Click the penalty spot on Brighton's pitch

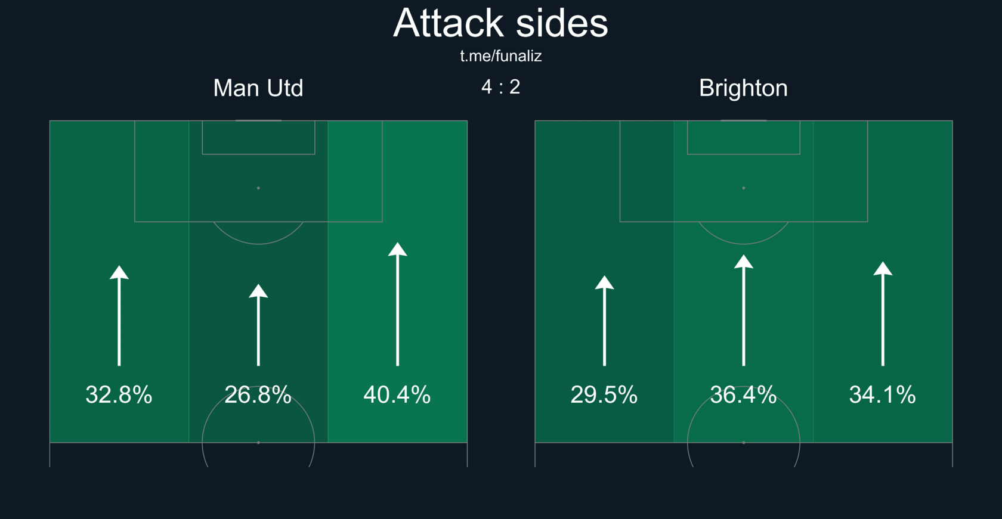point(743,188)
